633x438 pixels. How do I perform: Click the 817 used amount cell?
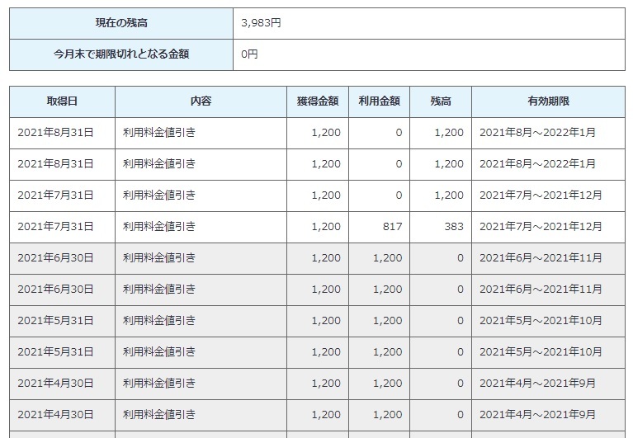pyautogui.click(x=392, y=227)
